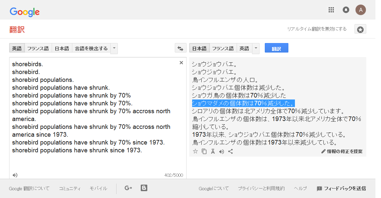This screenshot has height=198, width=381.
Task: Expand the target language dropdown
Action: tap(256, 48)
